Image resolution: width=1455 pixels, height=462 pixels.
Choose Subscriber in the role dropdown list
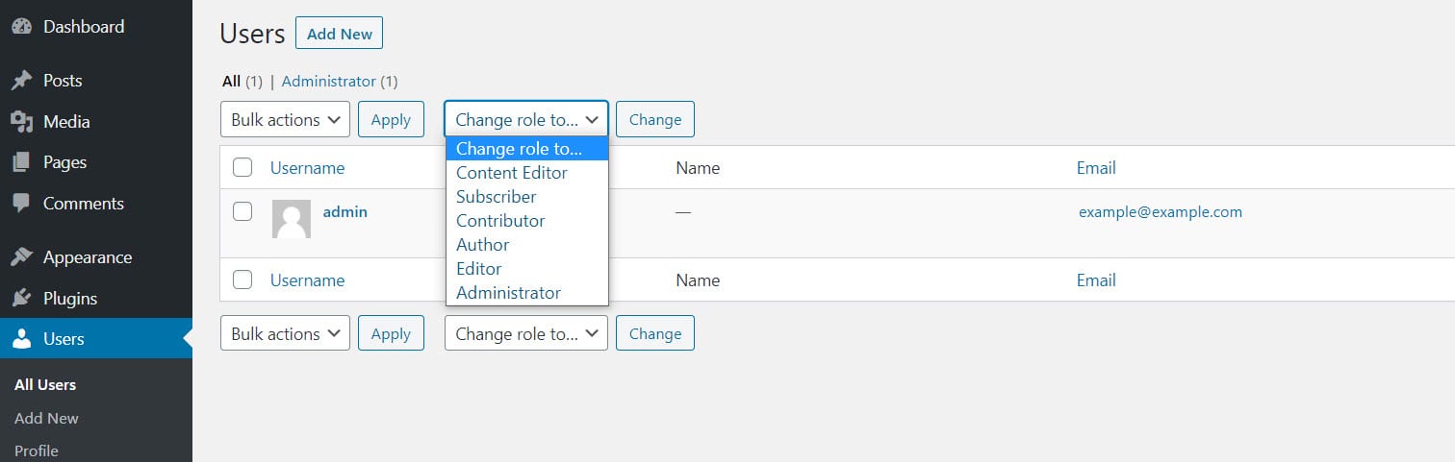tap(496, 197)
